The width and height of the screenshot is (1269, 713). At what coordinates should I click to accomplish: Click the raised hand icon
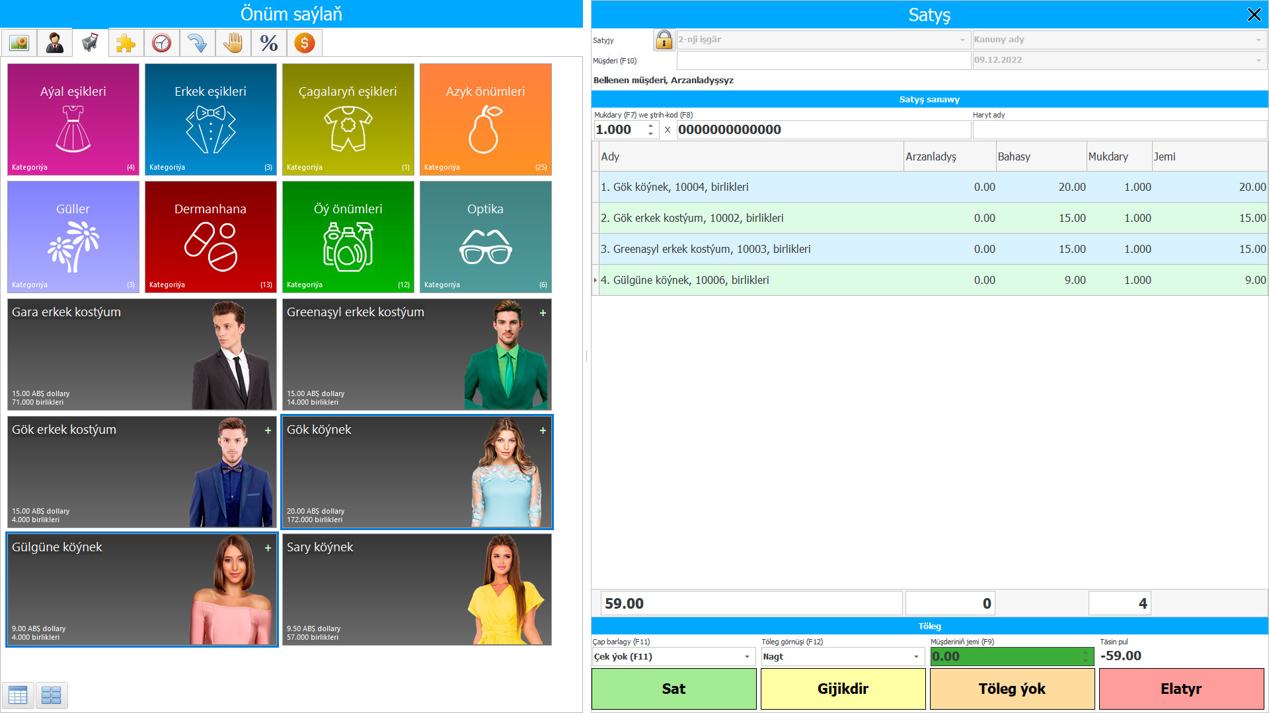233,44
